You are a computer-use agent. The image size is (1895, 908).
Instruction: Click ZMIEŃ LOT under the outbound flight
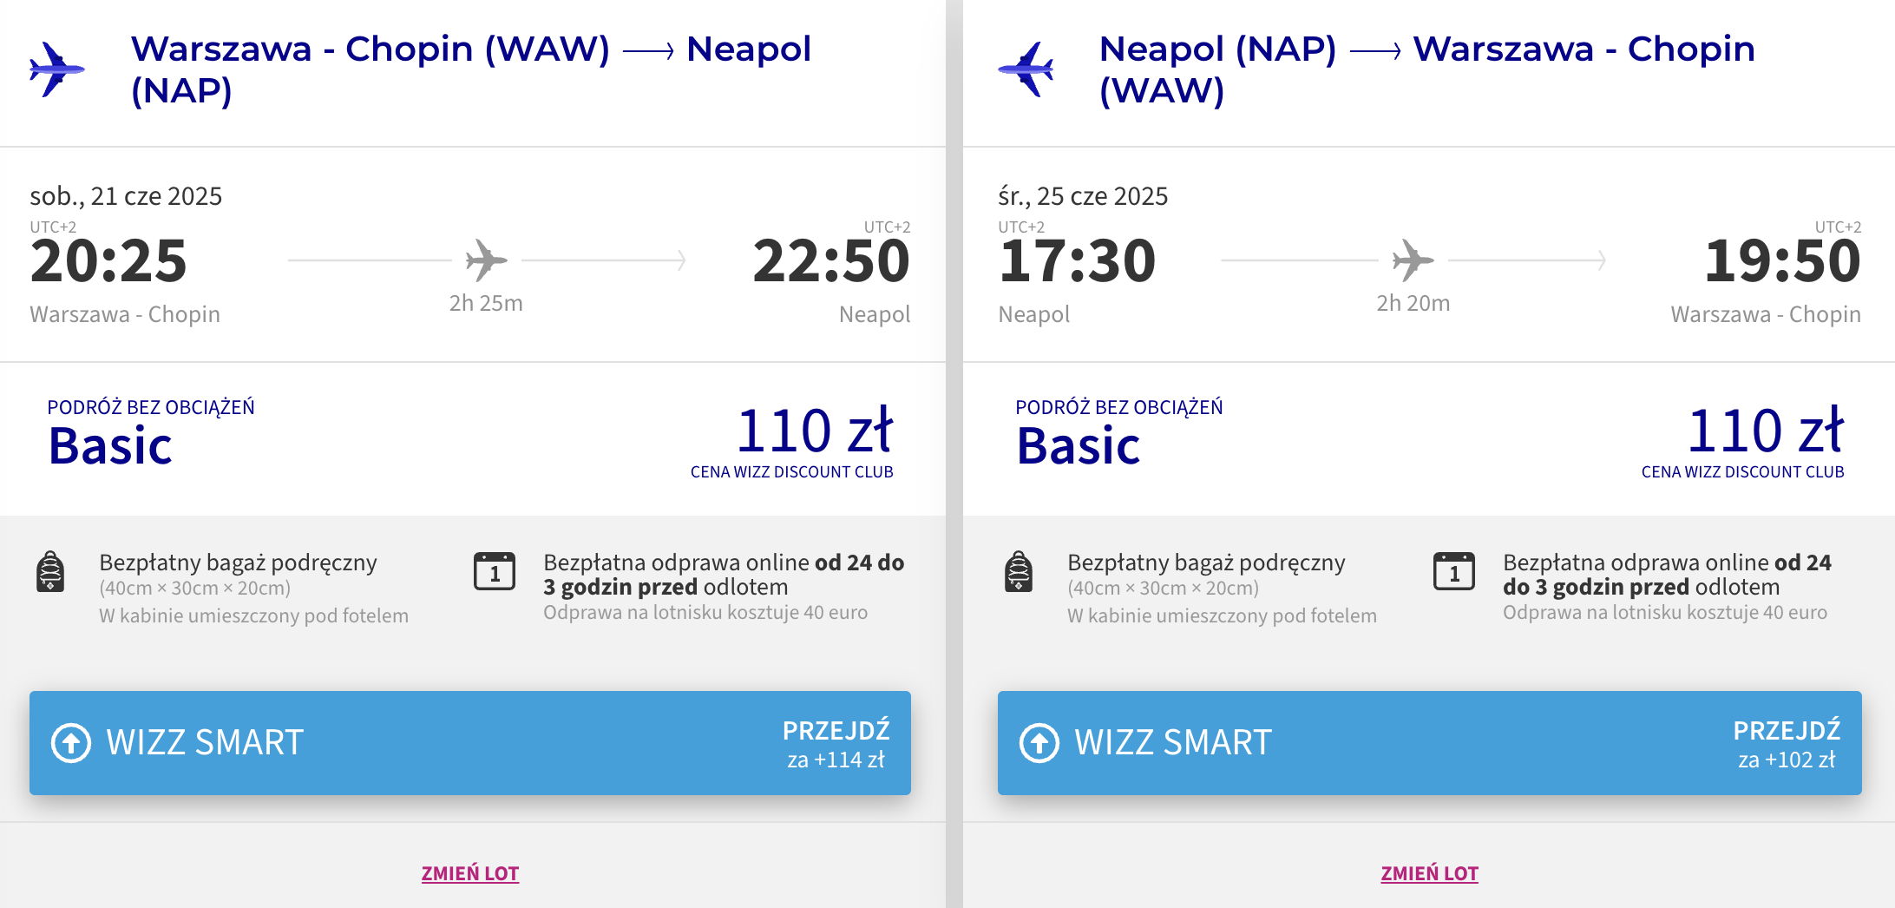click(470, 873)
